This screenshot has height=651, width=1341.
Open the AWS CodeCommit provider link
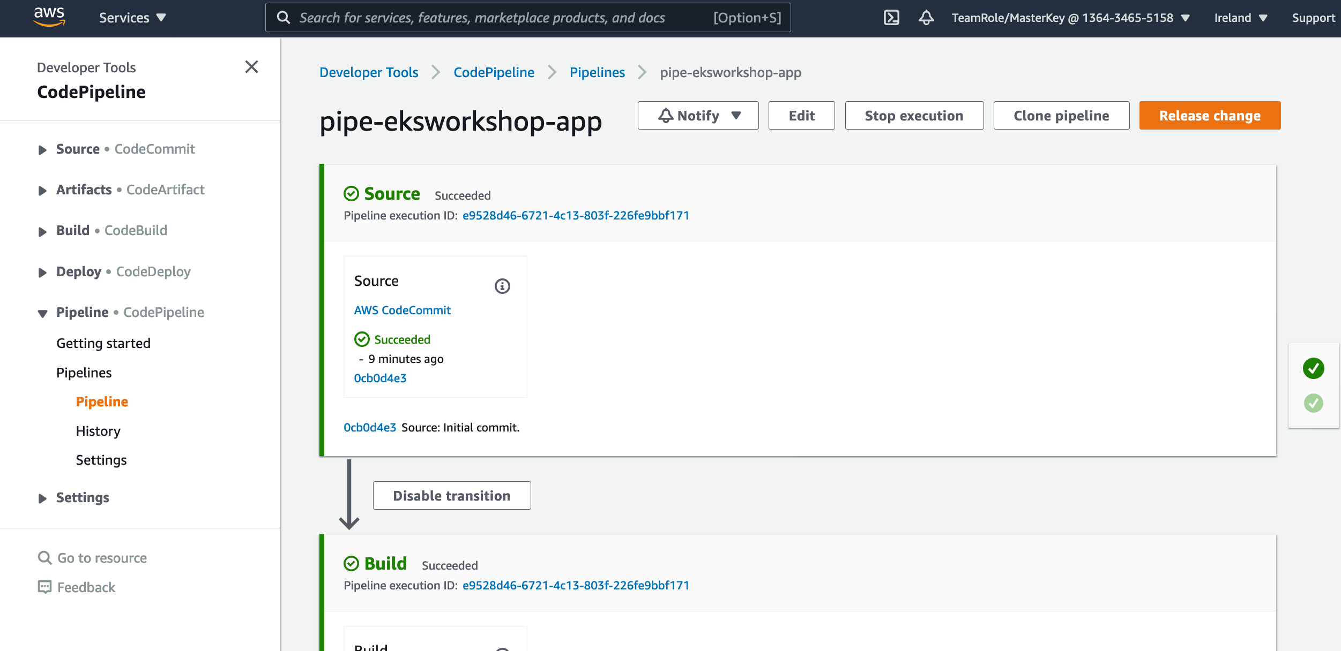click(x=403, y=310)
